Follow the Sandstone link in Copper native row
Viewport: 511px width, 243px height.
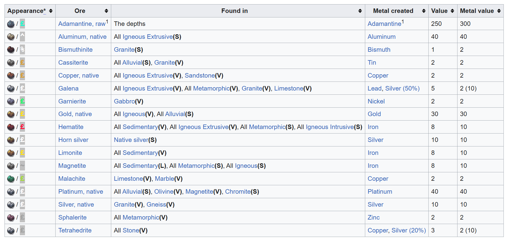[200, 75]
